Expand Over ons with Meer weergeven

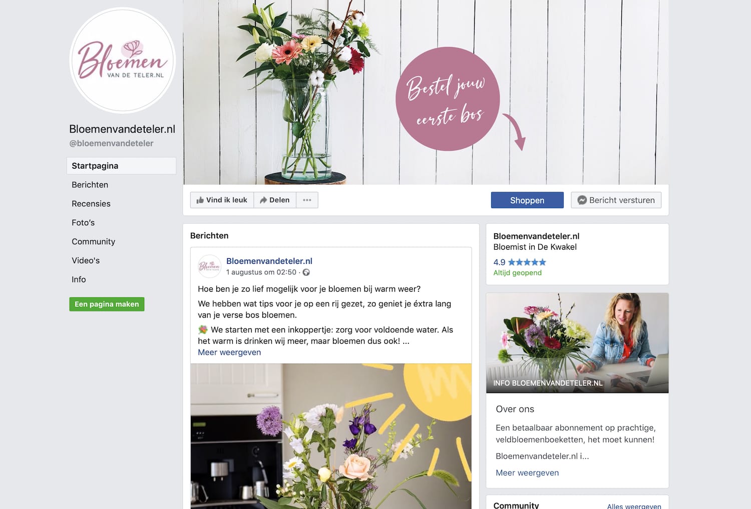tap(527, 472)
